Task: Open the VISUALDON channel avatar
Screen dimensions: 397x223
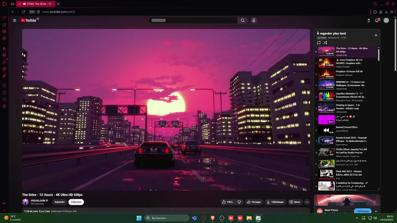Action: click(x=25, y=202)
